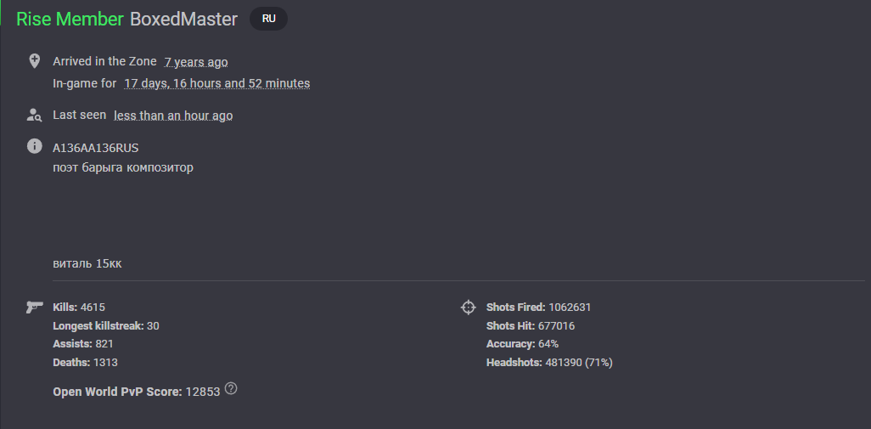Click the 'less than an hour ago' text
Screen dimensions: 871x429
(173, 116)
